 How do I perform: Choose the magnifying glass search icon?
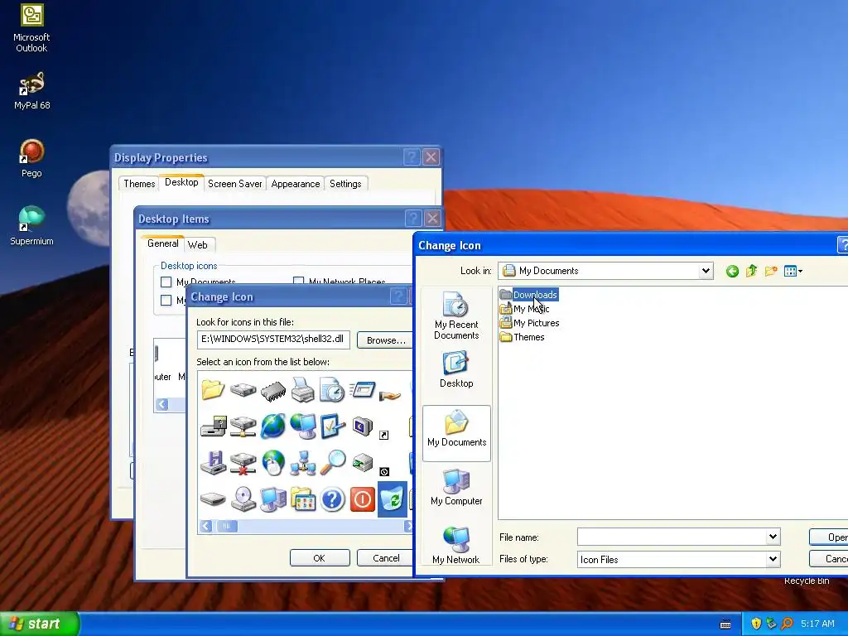333,462
